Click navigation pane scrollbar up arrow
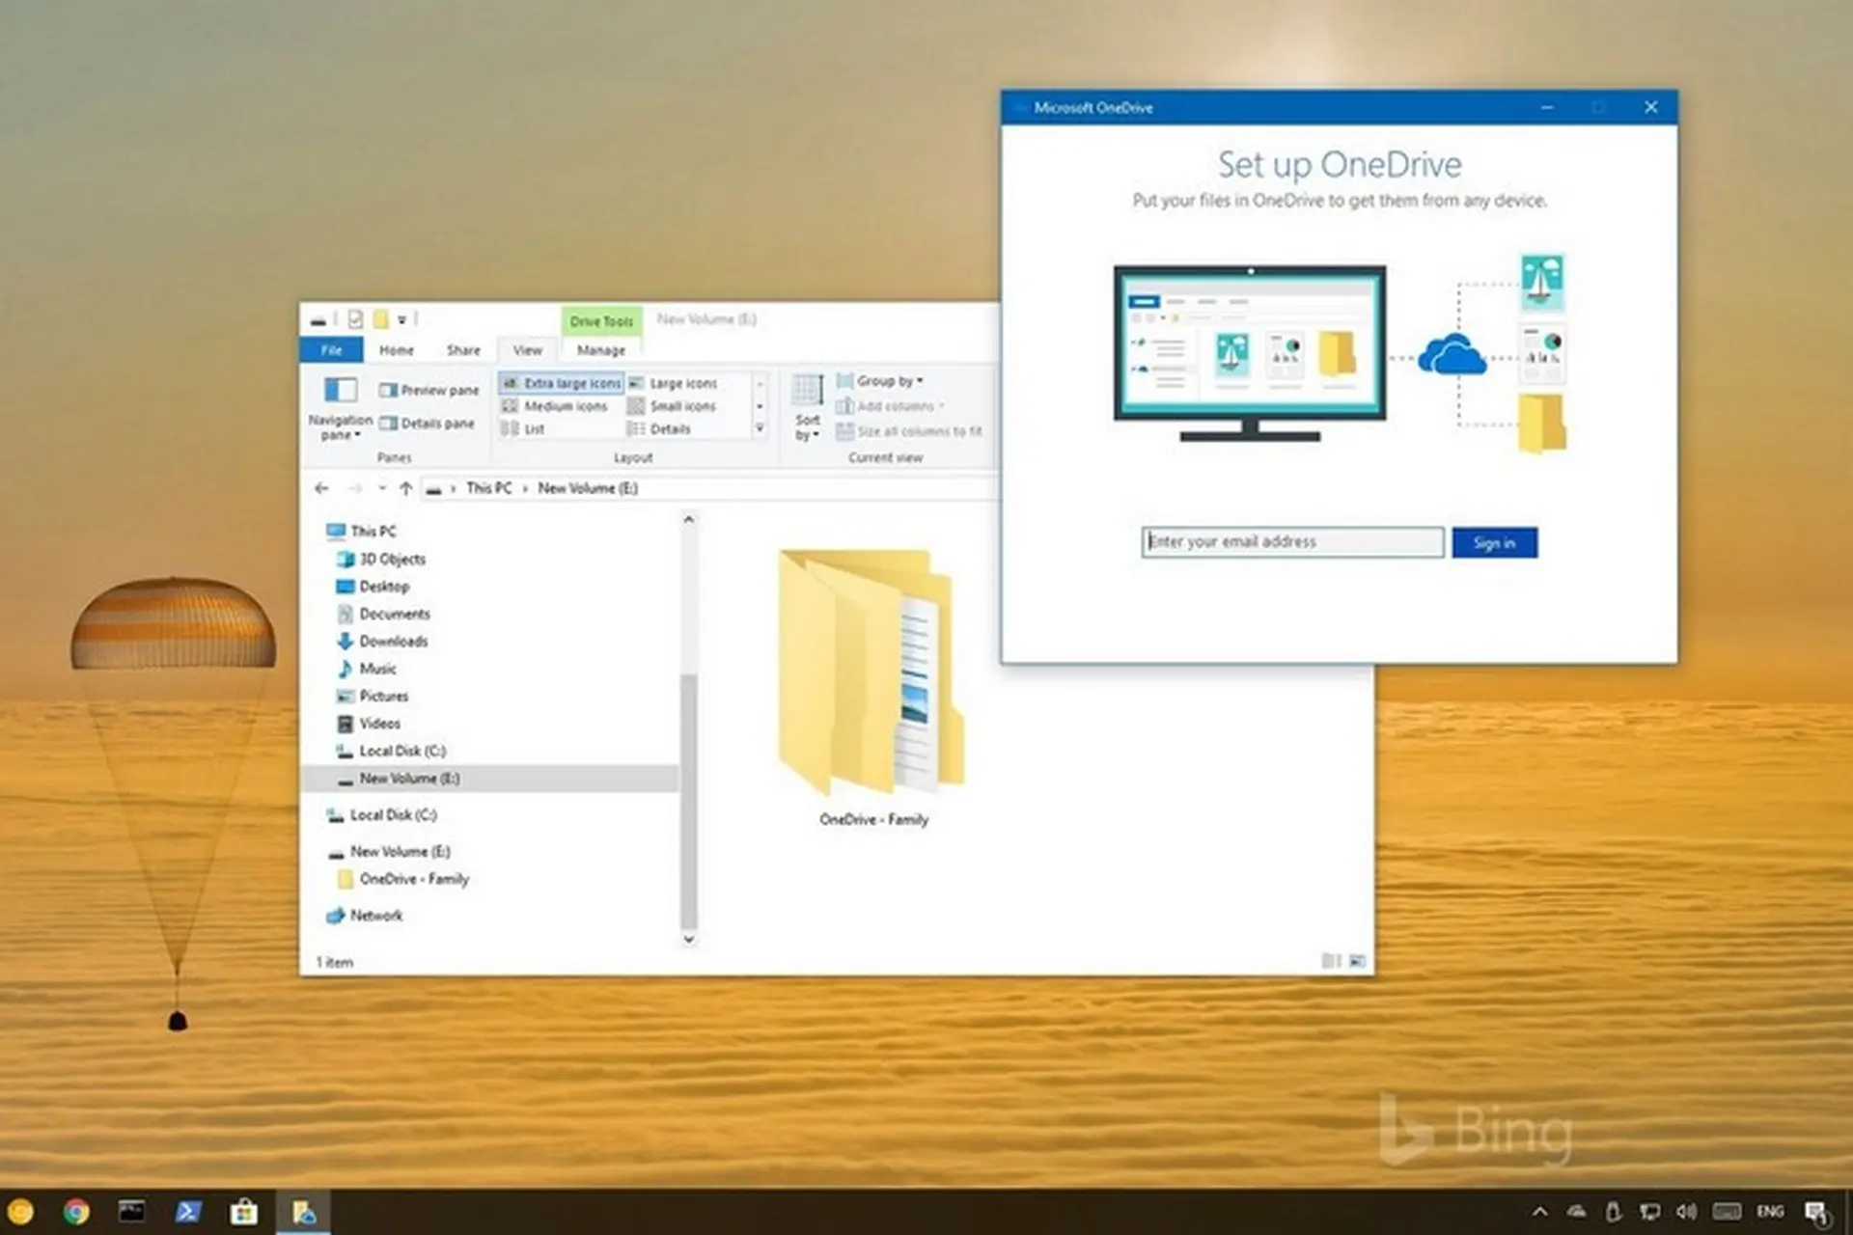The height and width of the screenshot is (1235, 1853). (688, 519)
